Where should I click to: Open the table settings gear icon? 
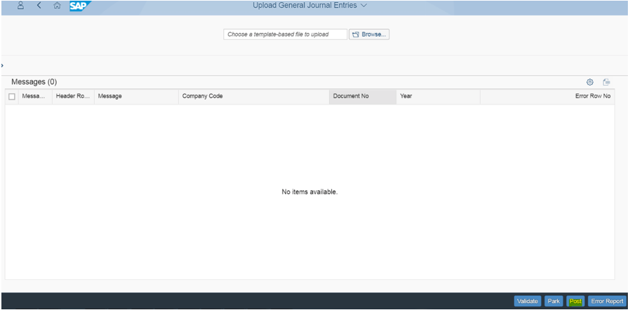590,82
